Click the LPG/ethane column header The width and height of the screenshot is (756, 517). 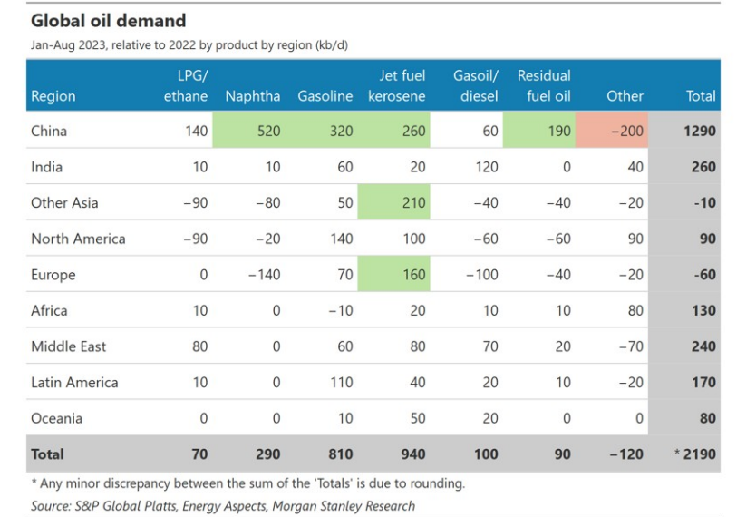click(x=186, y=86)
